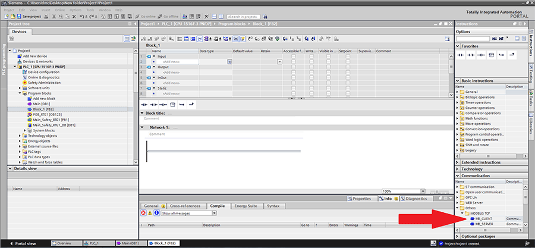The height and width of the screenshot is (248, 535).
Task: Tick the Writable checkbox on the Static row
Action: pos(311,88)
